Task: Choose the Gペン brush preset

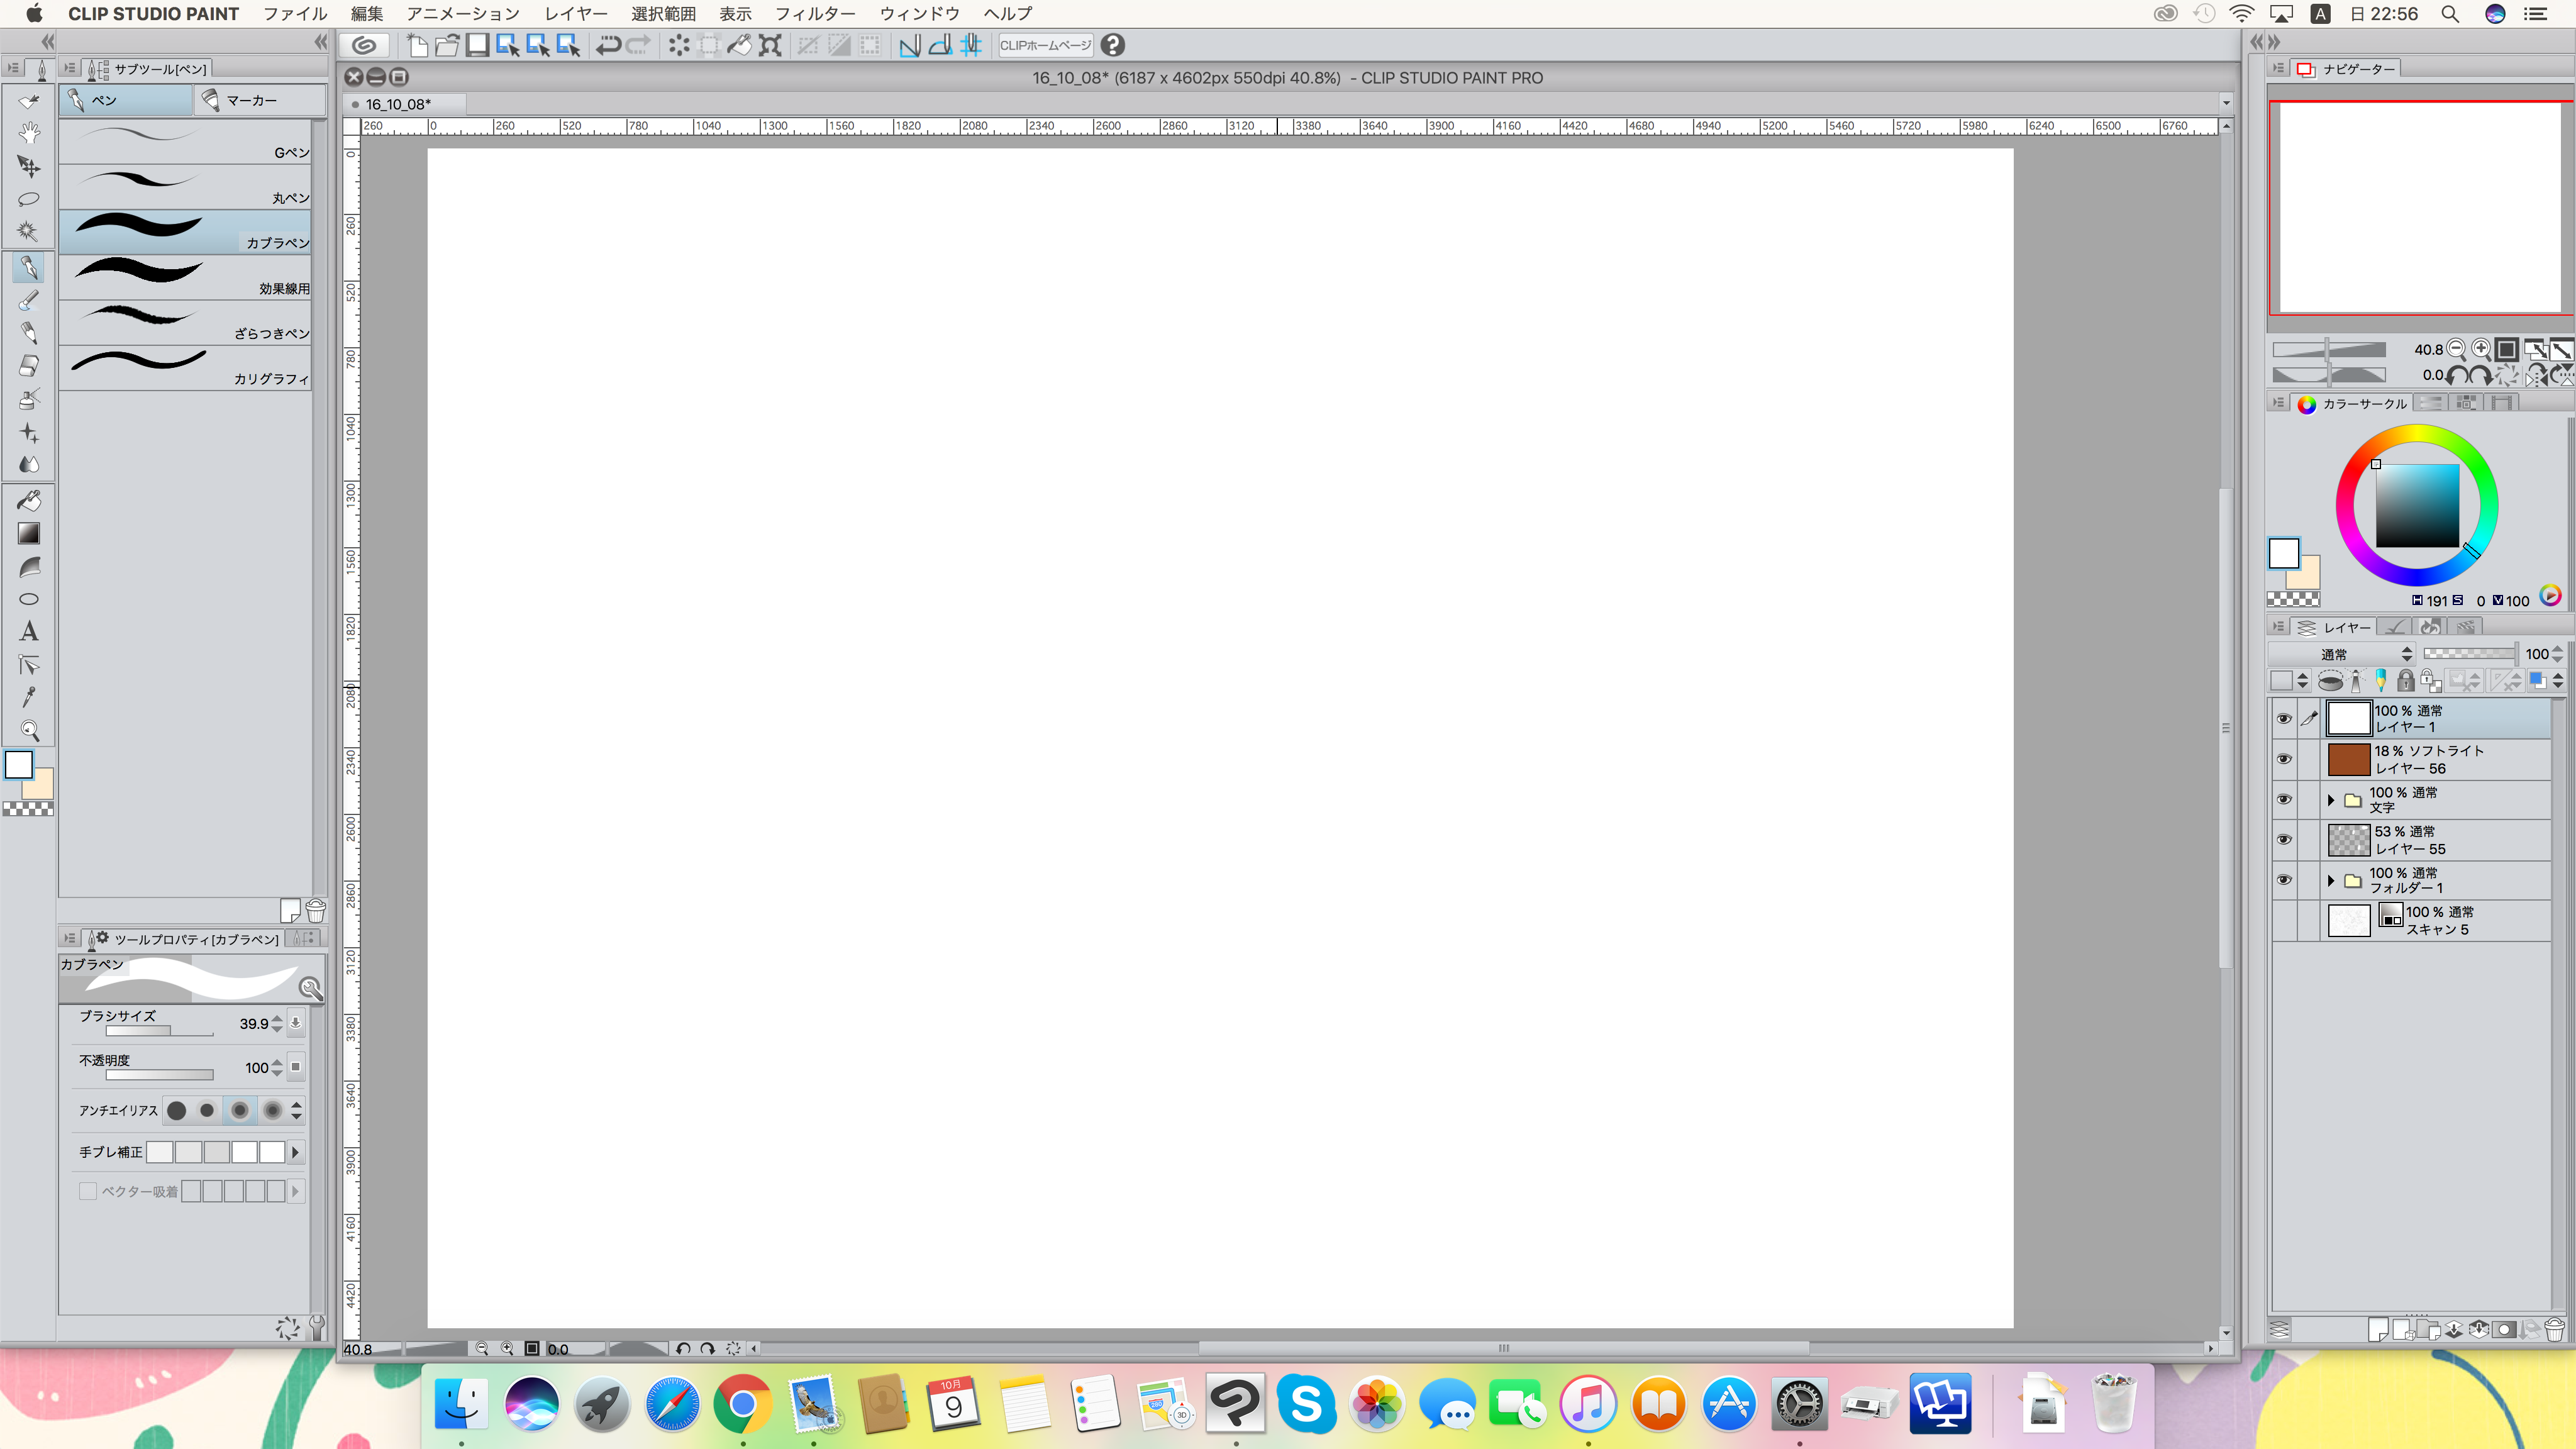Action: pyautogui.click(x=185, y=142)
